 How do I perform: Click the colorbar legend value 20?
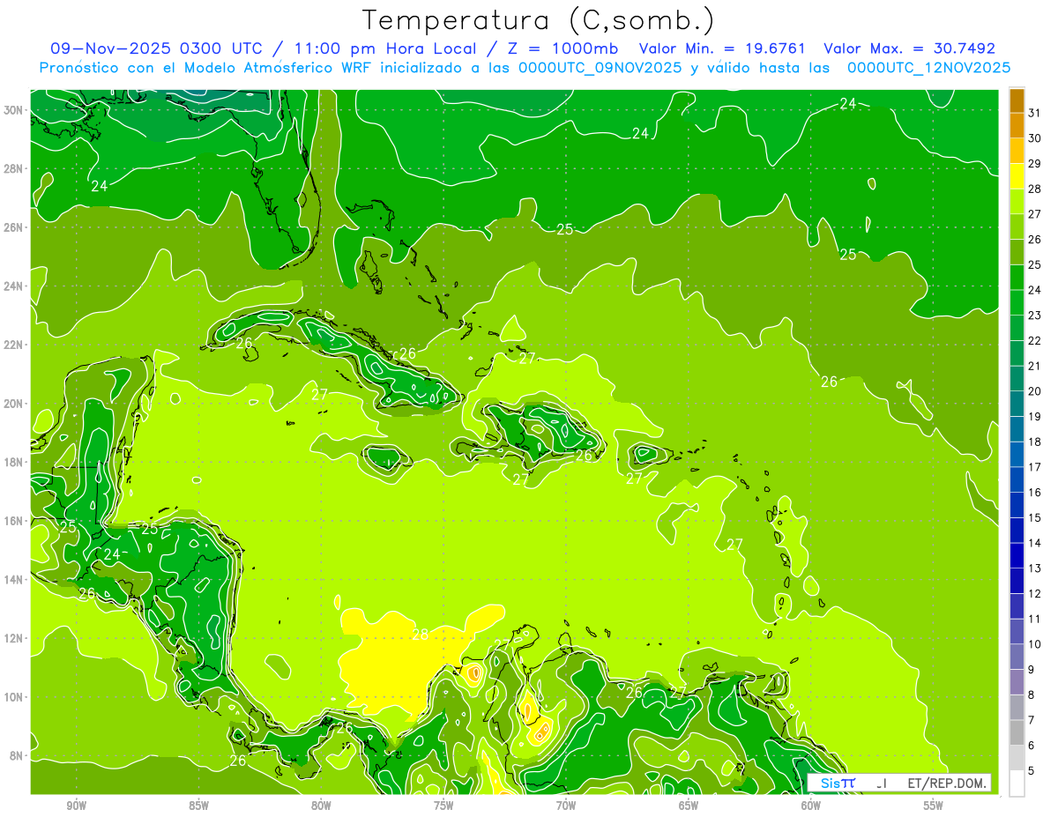coord(1035,390)
